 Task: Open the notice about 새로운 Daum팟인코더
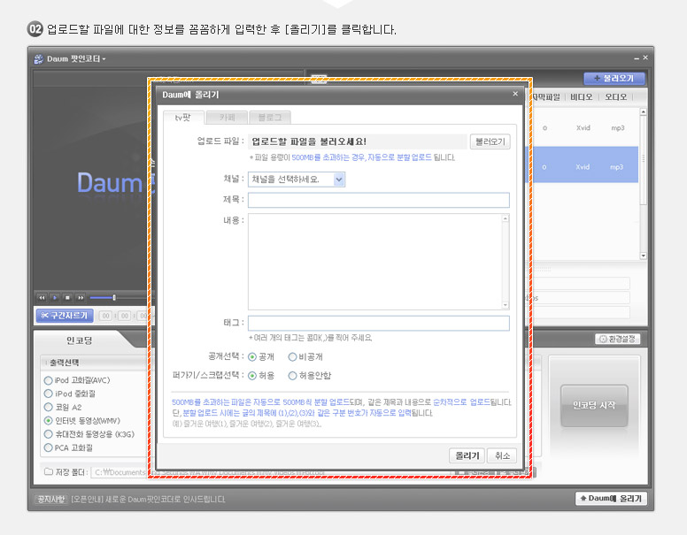coord(148,500)
